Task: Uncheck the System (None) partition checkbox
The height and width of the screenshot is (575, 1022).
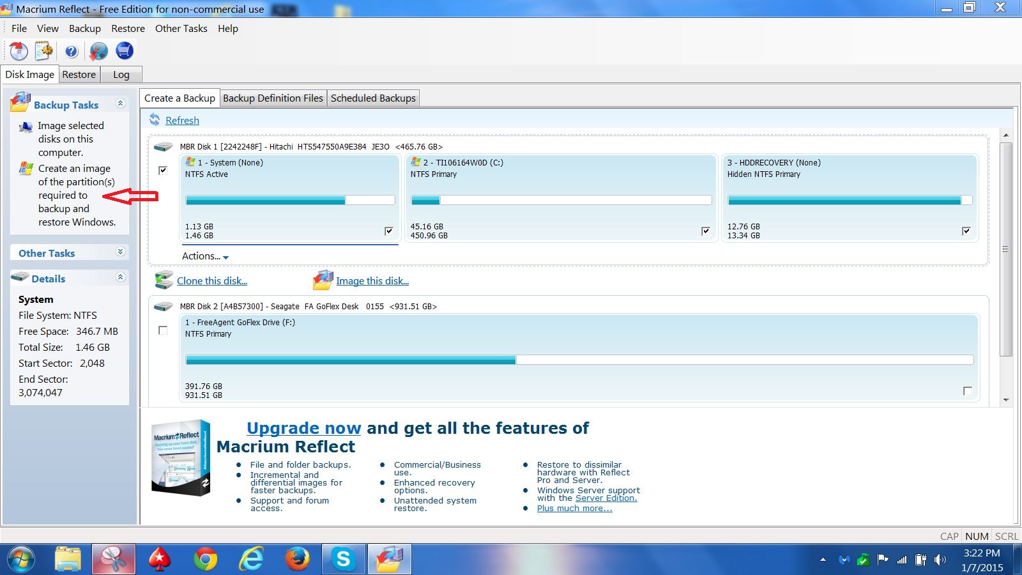Action: [389, 231]
